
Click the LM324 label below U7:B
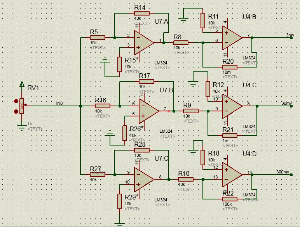point(166,131)
